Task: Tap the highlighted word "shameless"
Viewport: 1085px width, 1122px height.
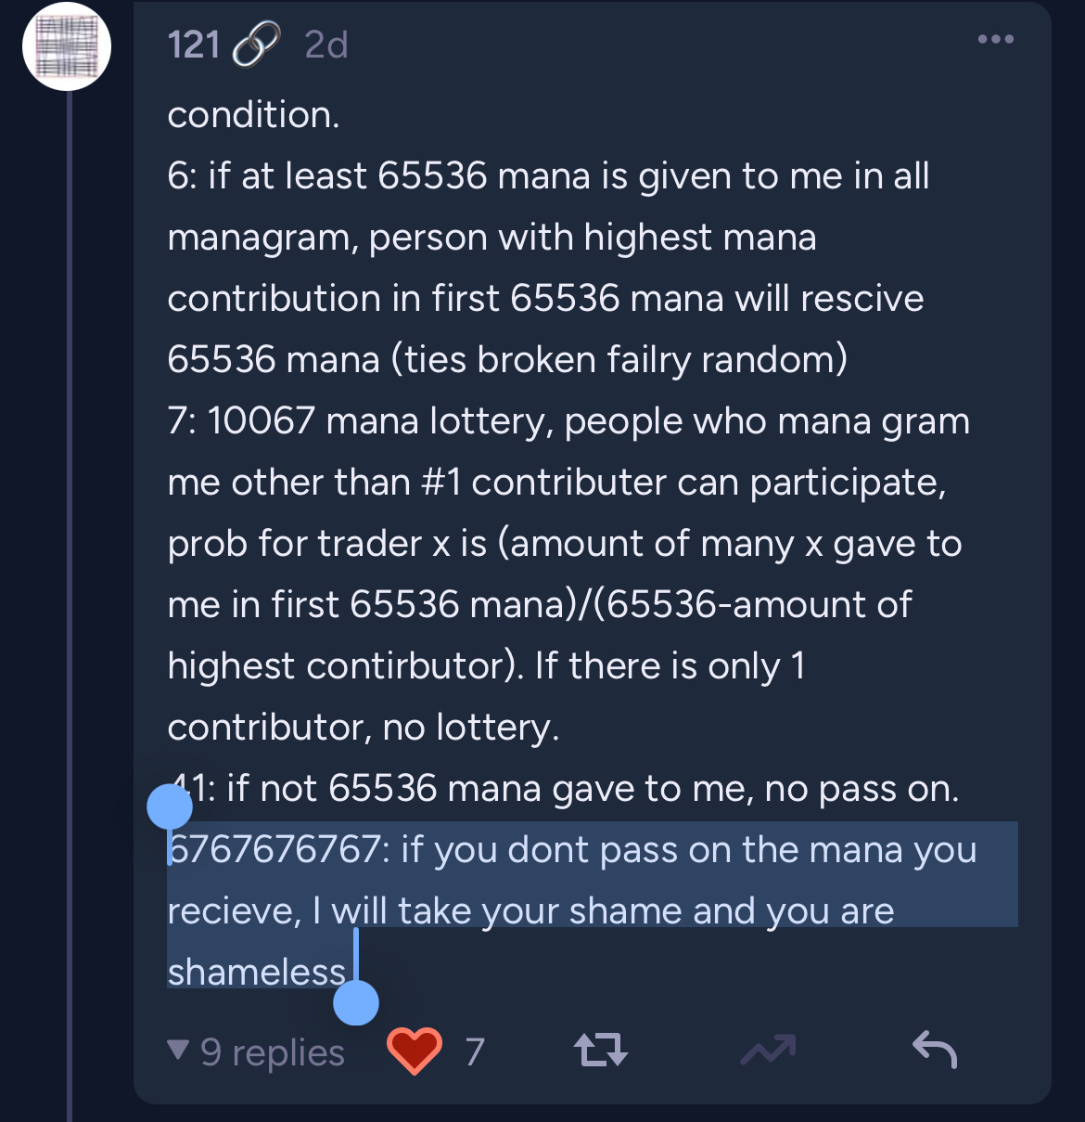Action: tap(257, 972)
